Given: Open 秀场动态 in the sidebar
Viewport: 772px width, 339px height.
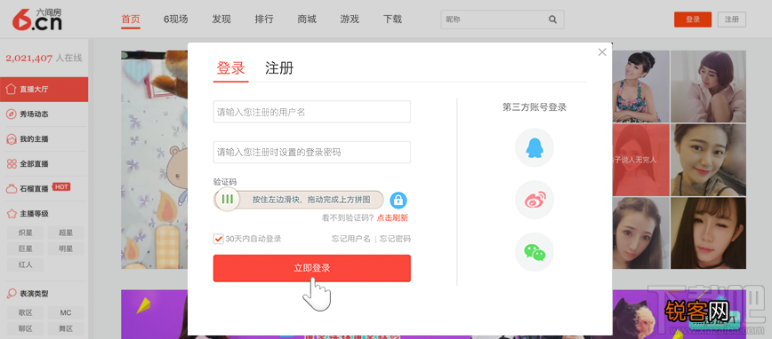Looking at the screenshot, I should point(44,114).
